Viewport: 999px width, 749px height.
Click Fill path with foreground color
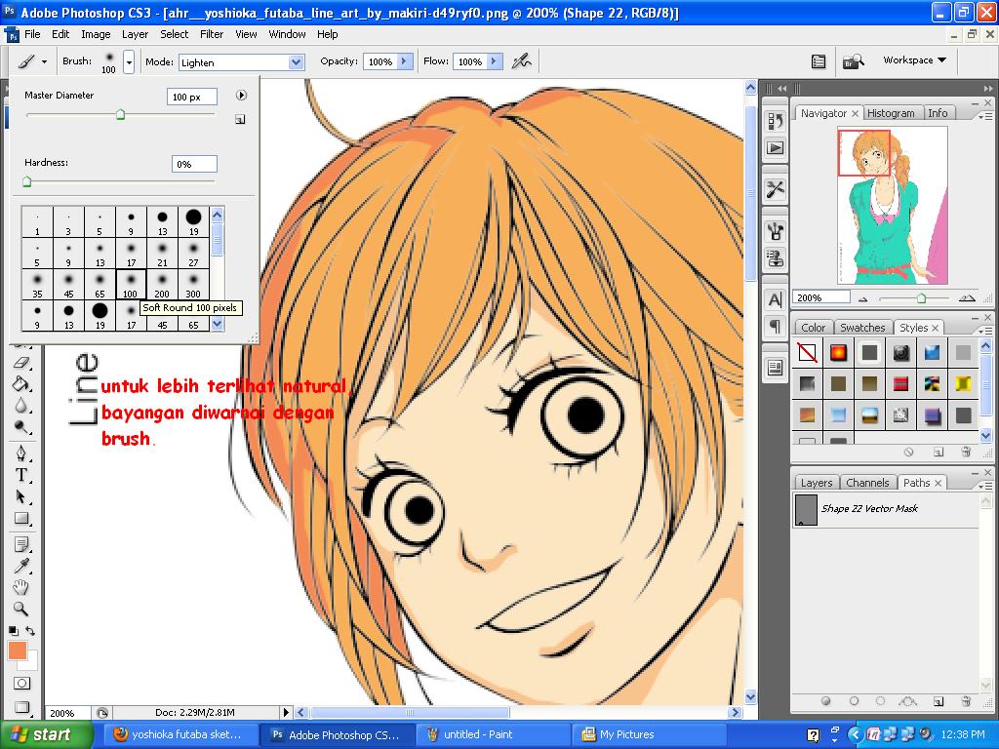coord(825,701)
